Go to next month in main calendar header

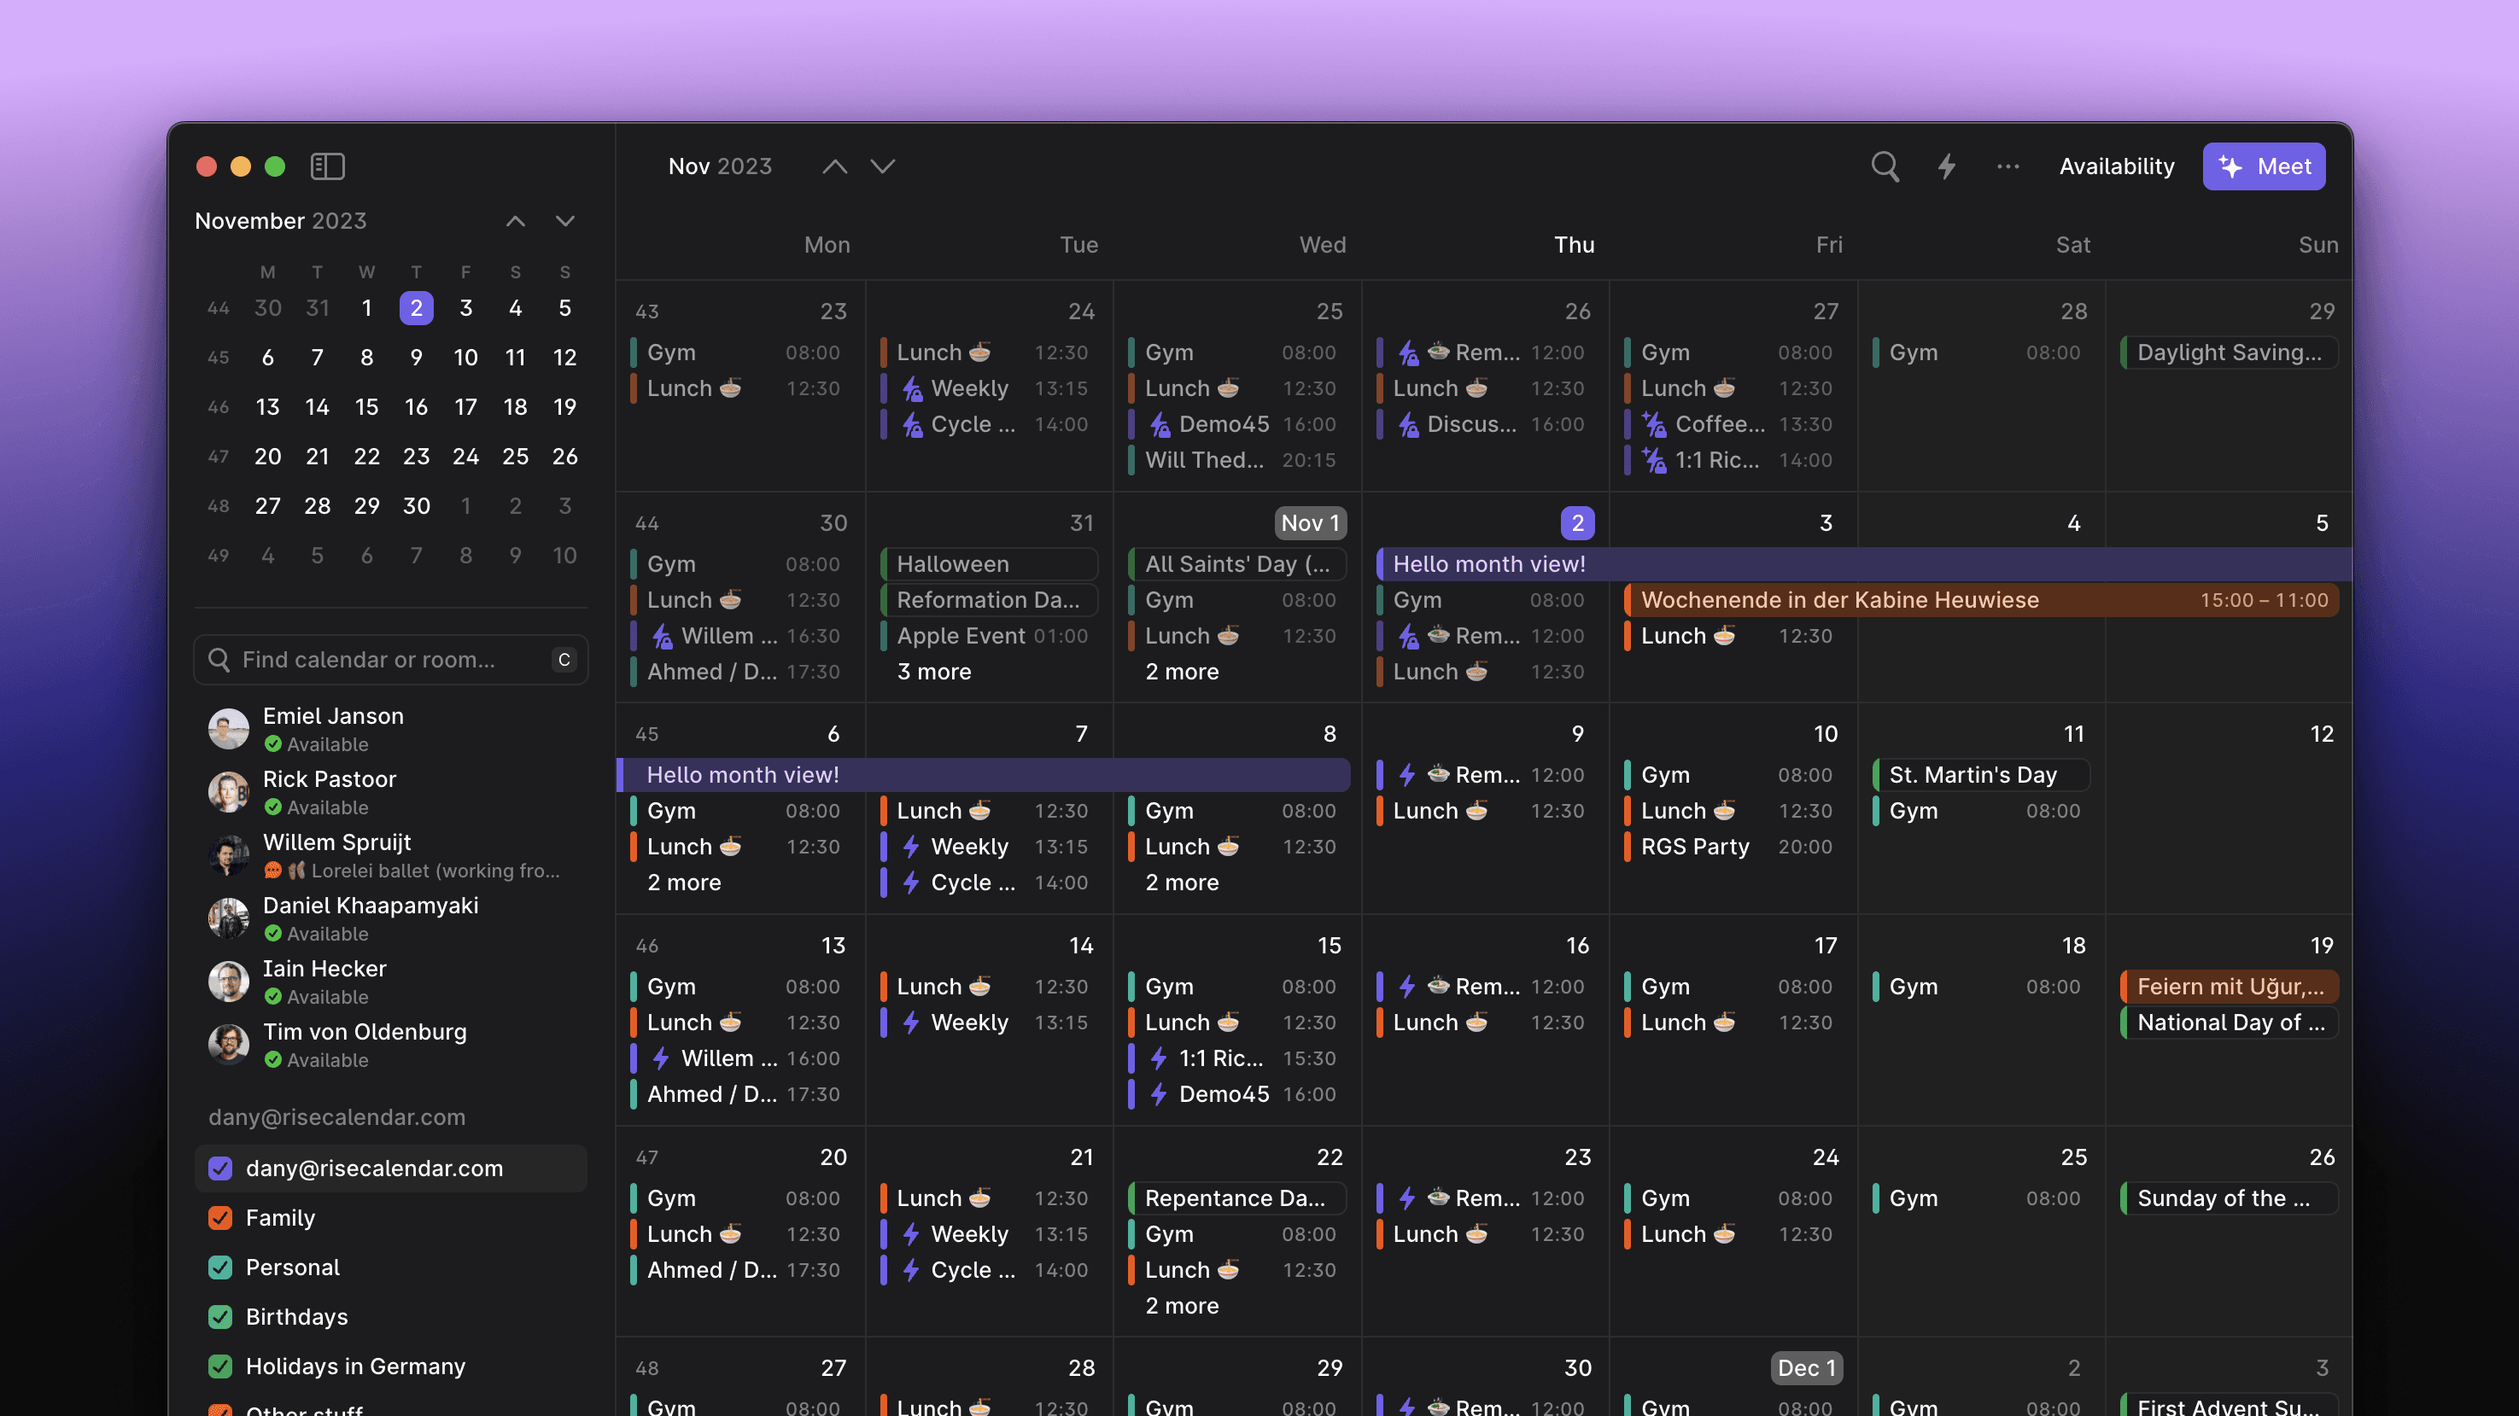coord(883,166)
